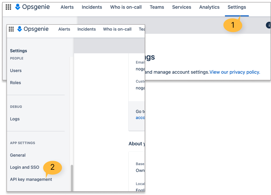Follow the View our privacy policy link
271x195 pixels.
pos(235,72)
